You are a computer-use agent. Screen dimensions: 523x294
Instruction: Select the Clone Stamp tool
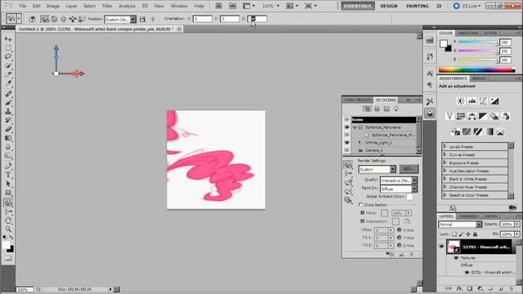coord(8,111)
